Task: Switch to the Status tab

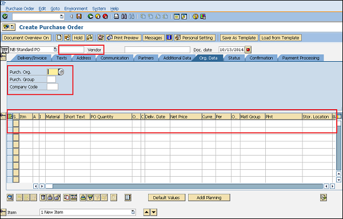Action: pos(234,58)
